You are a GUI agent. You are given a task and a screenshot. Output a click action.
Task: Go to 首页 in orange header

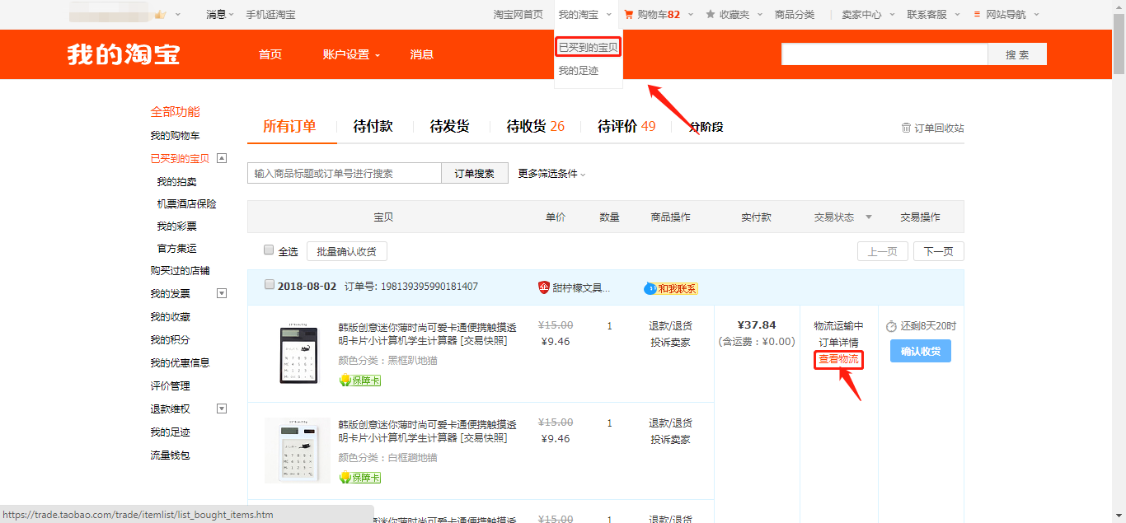[x=270, y=54]
